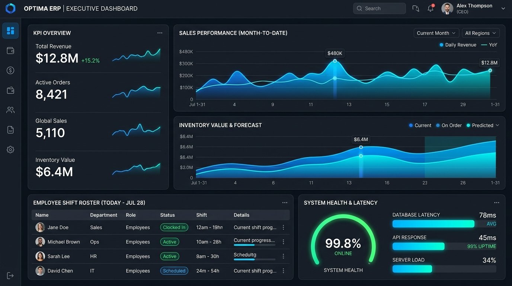The image size is (512, 286).
Task: Expand the chevron next to the Predicted legend
Action: pos(497,125)
